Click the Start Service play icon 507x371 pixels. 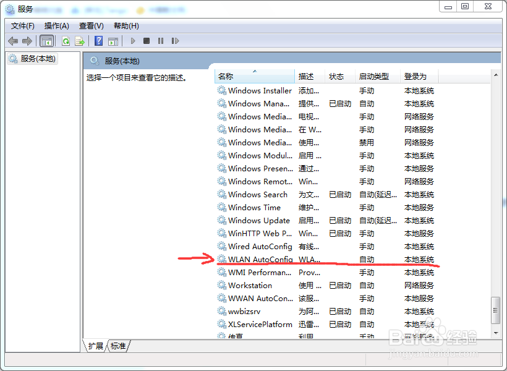click(x=132, y=41)
